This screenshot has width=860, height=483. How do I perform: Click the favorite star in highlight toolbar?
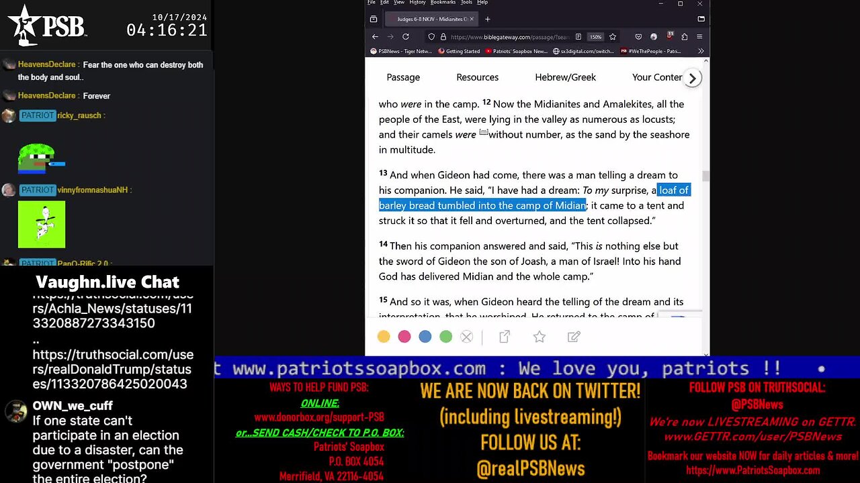(540, 337)
